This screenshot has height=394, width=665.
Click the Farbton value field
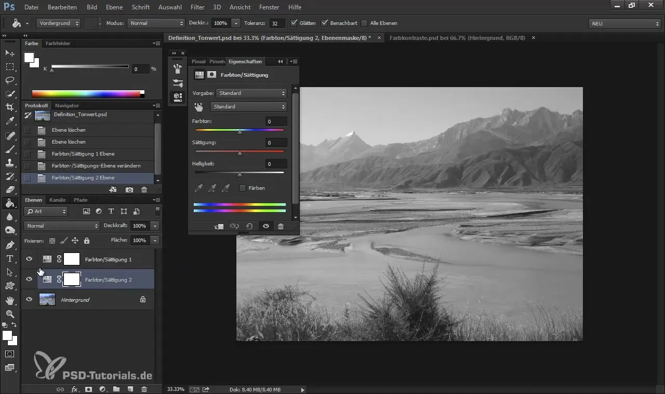pyautogui.click(x=276, y=121)
